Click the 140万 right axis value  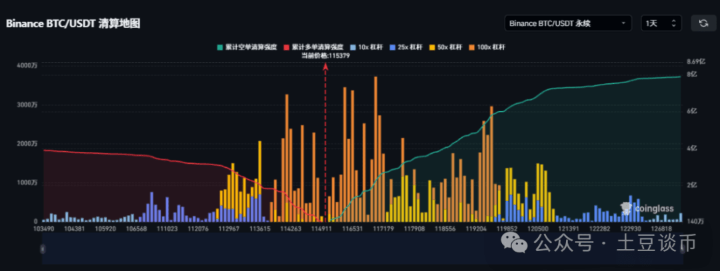(695, 222)
